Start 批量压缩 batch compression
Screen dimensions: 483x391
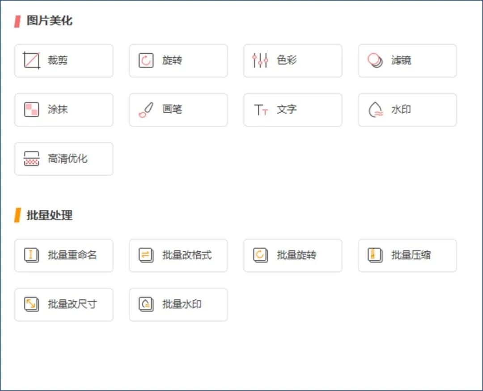407,255
